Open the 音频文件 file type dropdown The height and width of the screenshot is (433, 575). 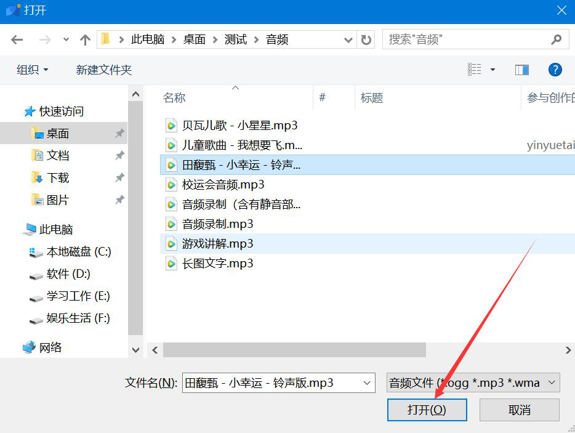(x=473, y=382)
